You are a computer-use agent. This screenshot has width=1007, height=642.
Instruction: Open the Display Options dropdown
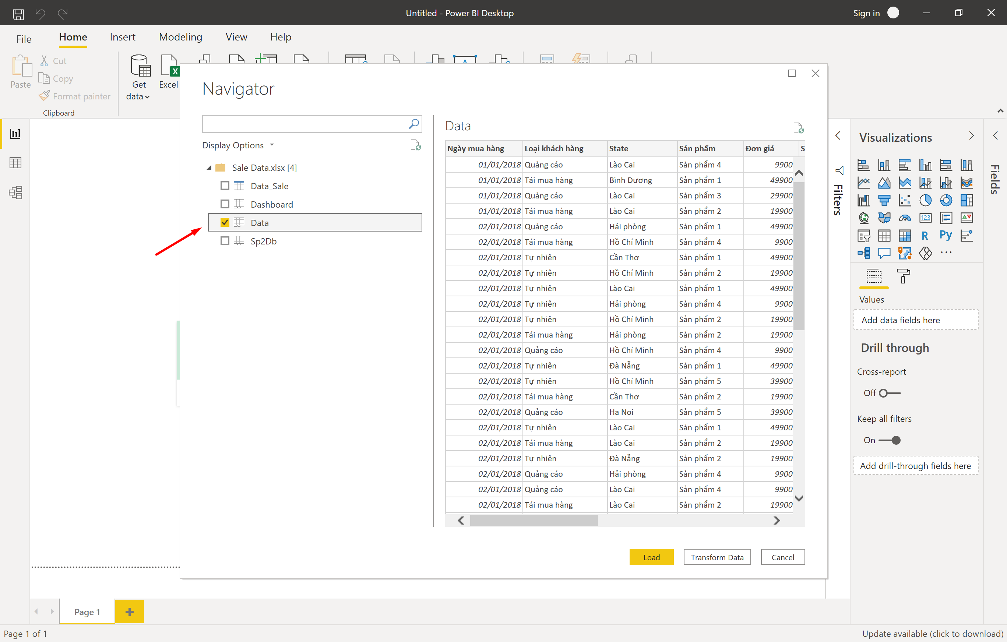pos(238,145)
